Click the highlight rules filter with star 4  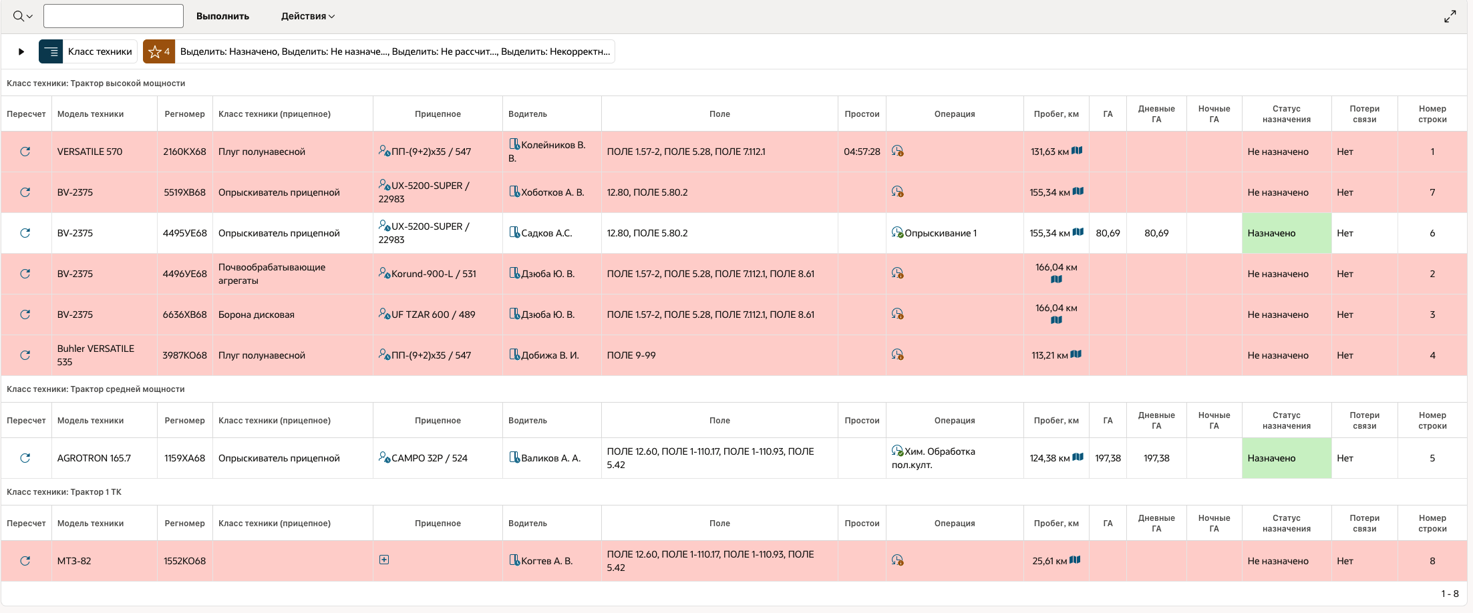pyautogui.click(x=379, y=51)
